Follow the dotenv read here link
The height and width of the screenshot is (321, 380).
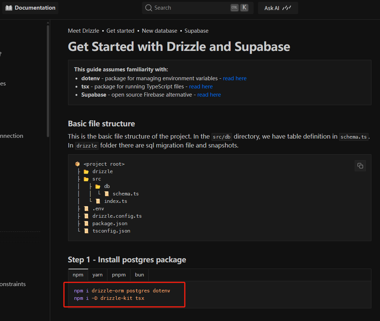(235, 78)
